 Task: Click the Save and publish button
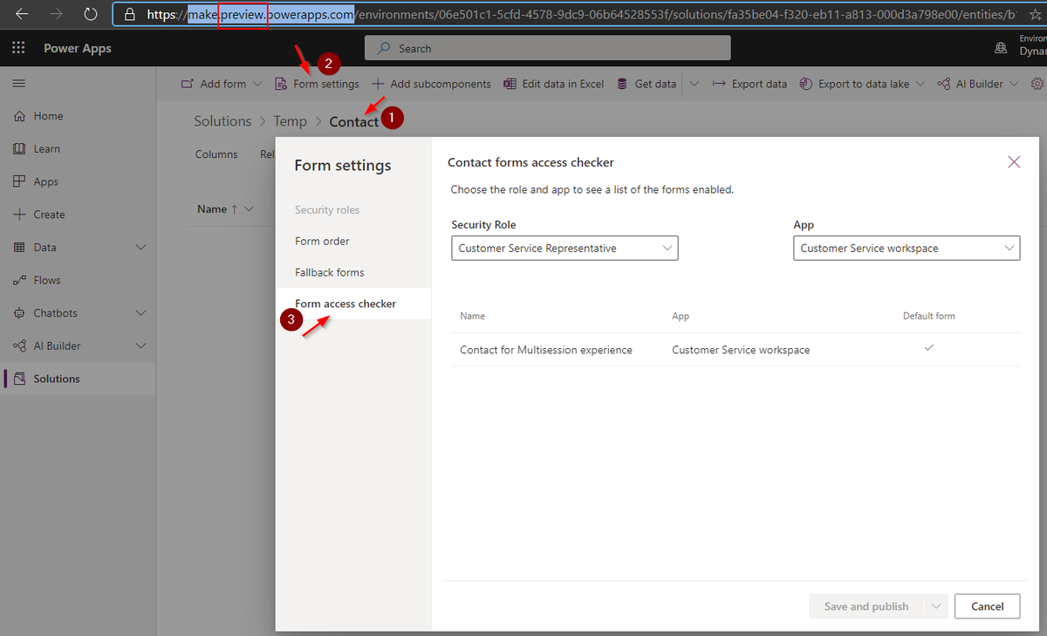866,606
